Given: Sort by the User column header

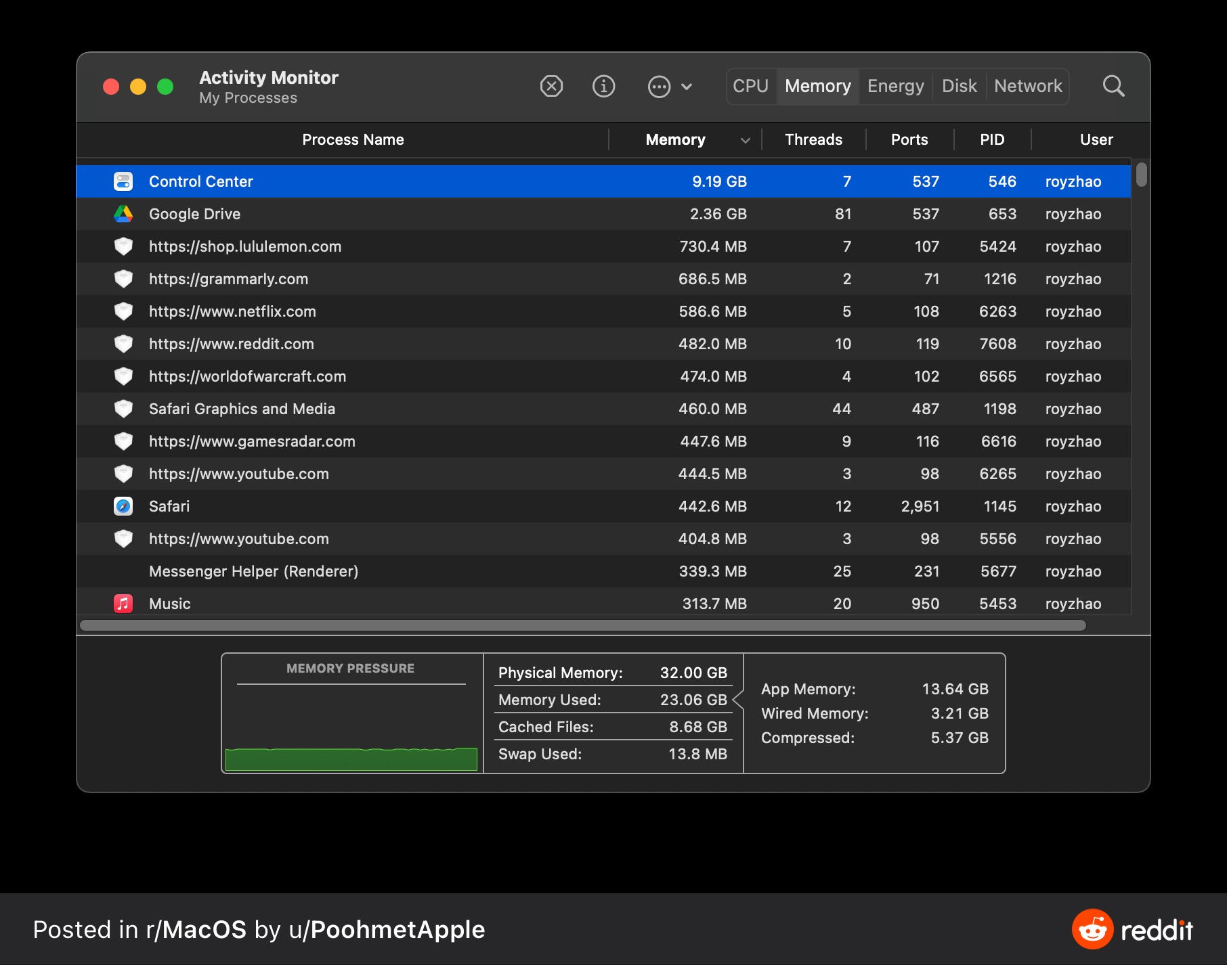Looking at the screenshot, I should [1096, 139].
